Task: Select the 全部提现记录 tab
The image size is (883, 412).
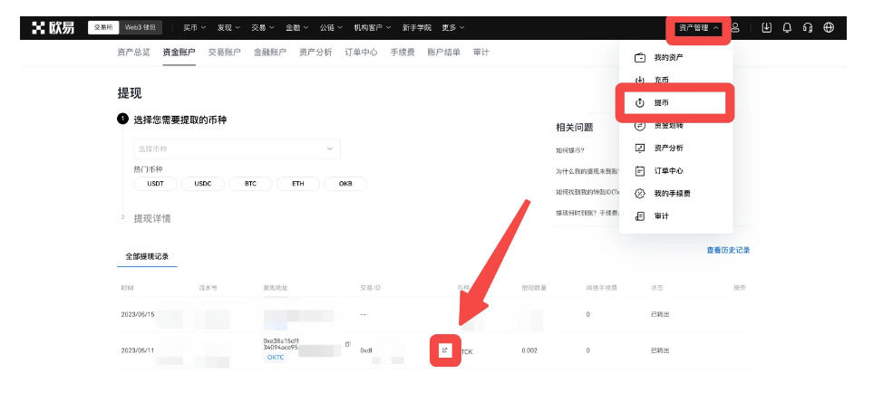Action: 147,256
